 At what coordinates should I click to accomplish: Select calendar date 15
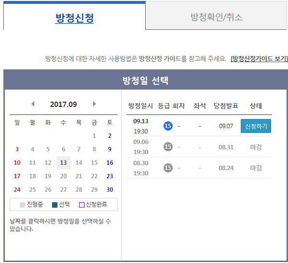pyautogui.click(x=94, y=162)
